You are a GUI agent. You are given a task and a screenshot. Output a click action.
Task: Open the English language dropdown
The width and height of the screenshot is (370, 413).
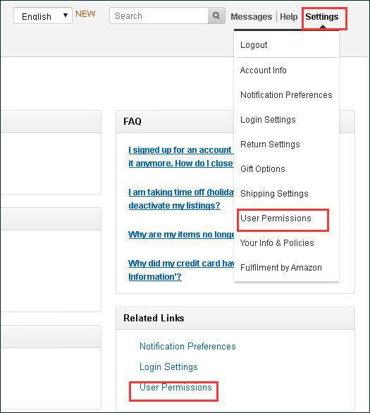tap(43, 16)
